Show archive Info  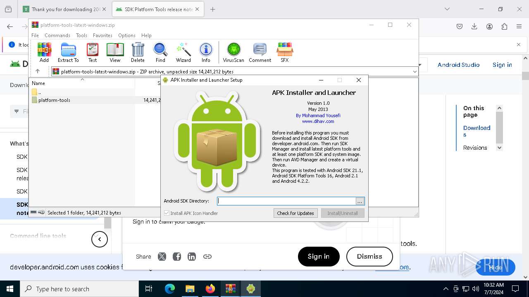coord(206,52)
